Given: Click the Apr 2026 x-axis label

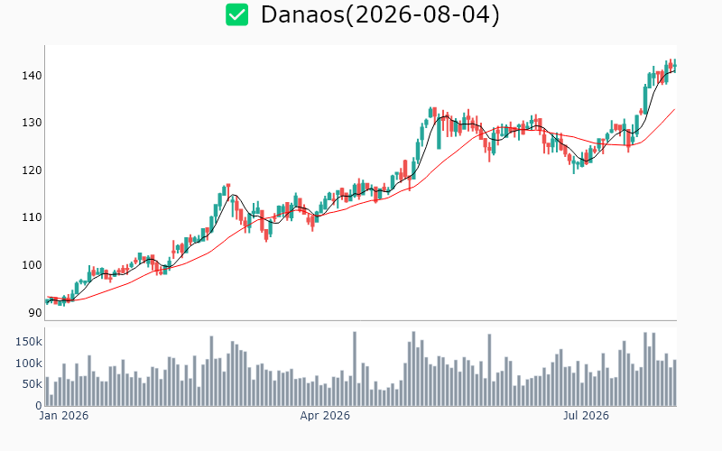Looking at the screenshot, I should (325, 416).
